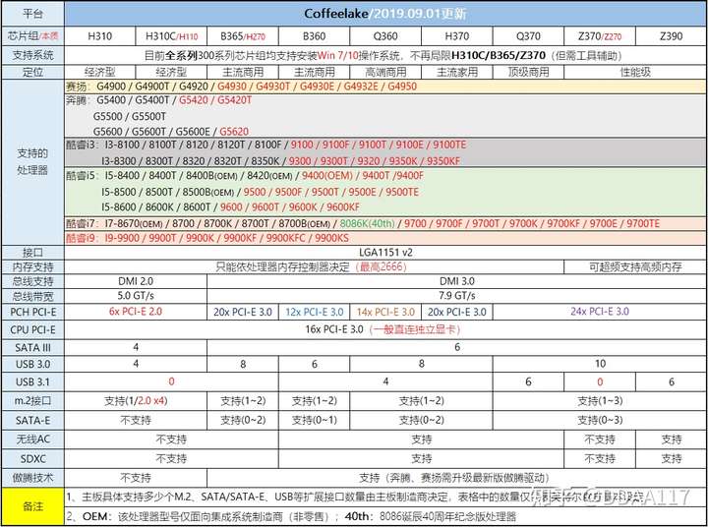Select the 支持的处理器 row label

click(x=33, y=162)
